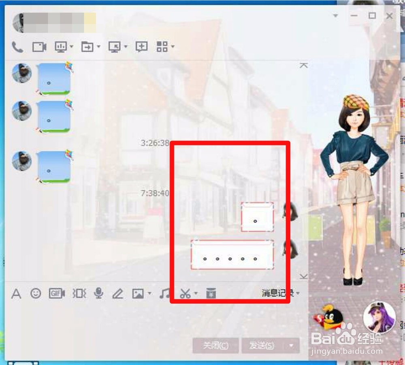This screenshot has height=365, width=405.
Task: Click the 关闭(C) close button
Action: pyautogui.click(x=216, y=346)
